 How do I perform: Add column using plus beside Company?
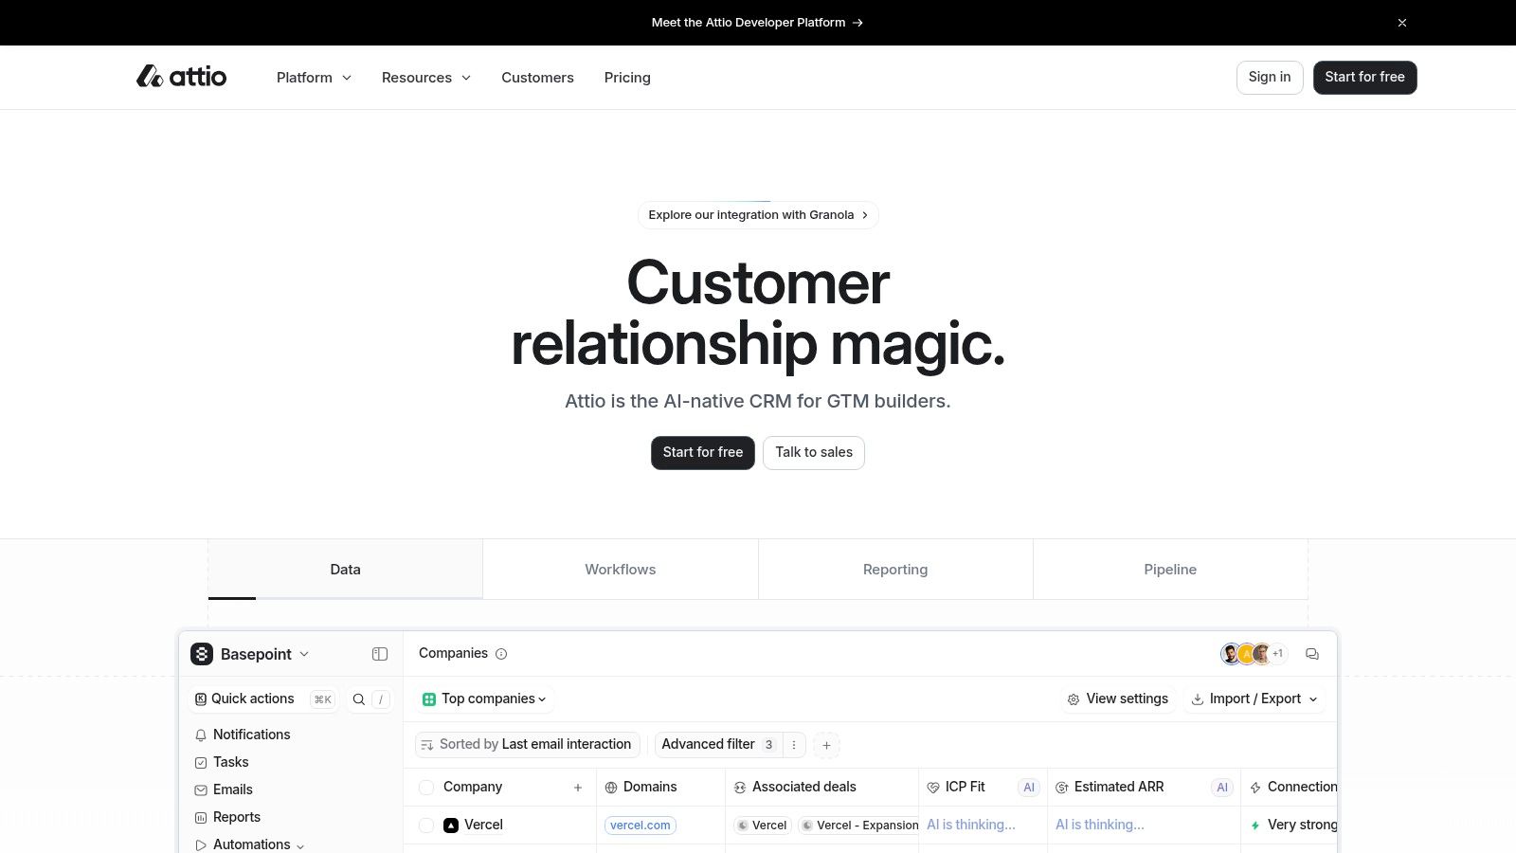[x=578, y=788]
